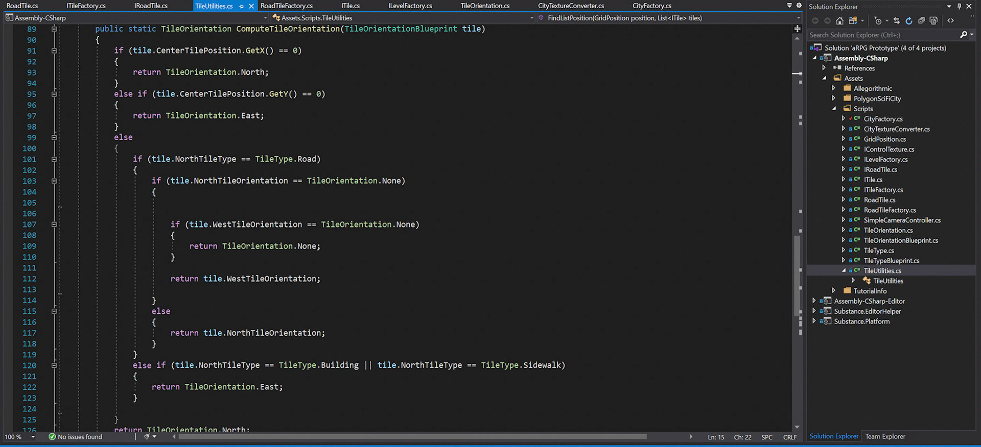Click the Ln: 15 line indicator
Image resolution: width=981 pixels, height=447 pixels.
click(x=716, y=437)
